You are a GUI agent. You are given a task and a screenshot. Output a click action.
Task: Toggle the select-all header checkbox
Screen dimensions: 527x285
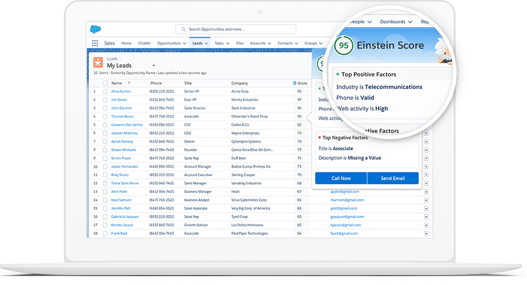click(105, 83)
